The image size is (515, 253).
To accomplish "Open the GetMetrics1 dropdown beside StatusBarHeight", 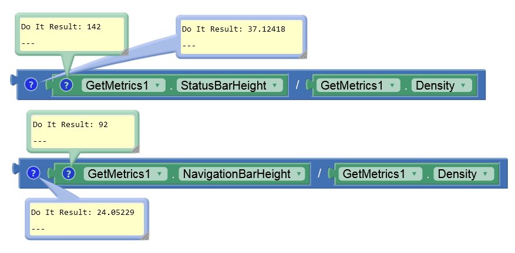I will coord(123,86).
